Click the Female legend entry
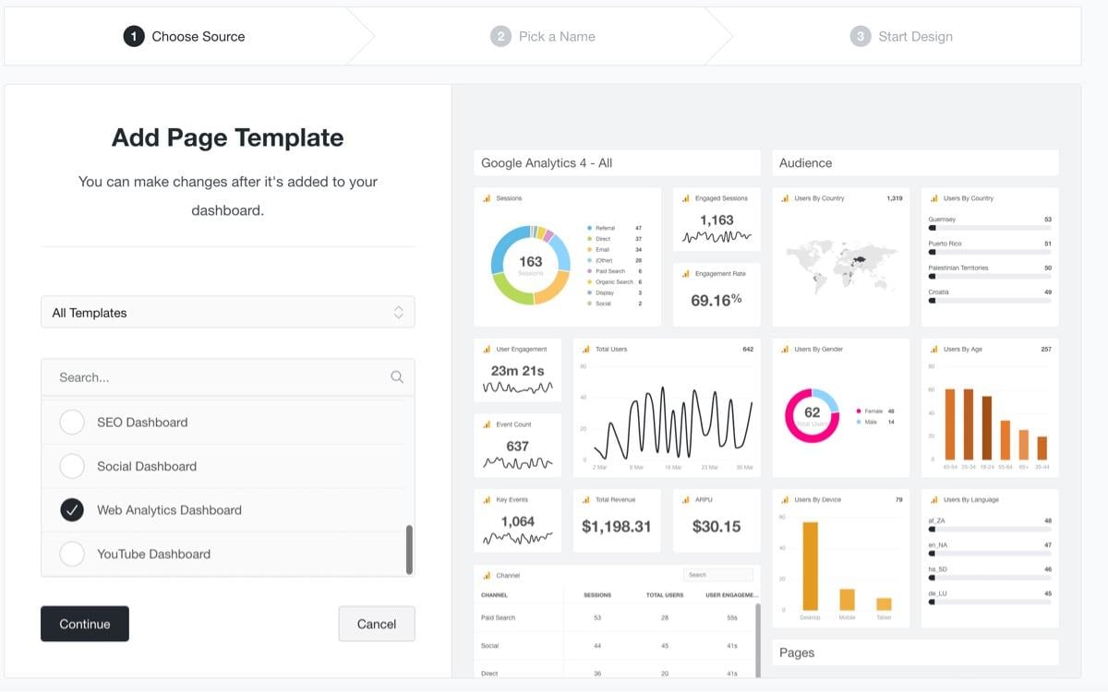 point(875,412)
